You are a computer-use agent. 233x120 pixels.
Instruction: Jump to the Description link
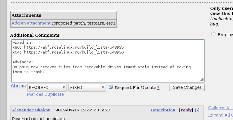(x=163, y=110)
